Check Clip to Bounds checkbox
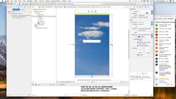The image size is (176, 99). coord(138,44)
